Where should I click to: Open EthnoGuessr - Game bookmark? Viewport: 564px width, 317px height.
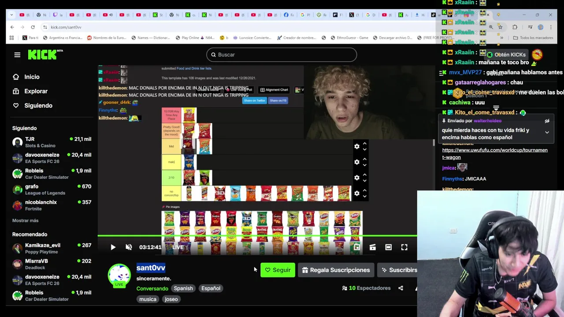[349, 38]
